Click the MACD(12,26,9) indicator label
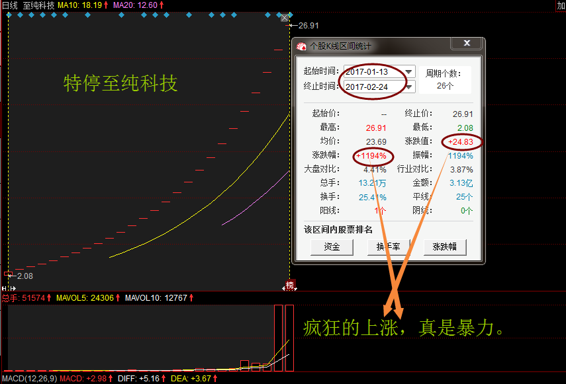 (x=30, y=379)
